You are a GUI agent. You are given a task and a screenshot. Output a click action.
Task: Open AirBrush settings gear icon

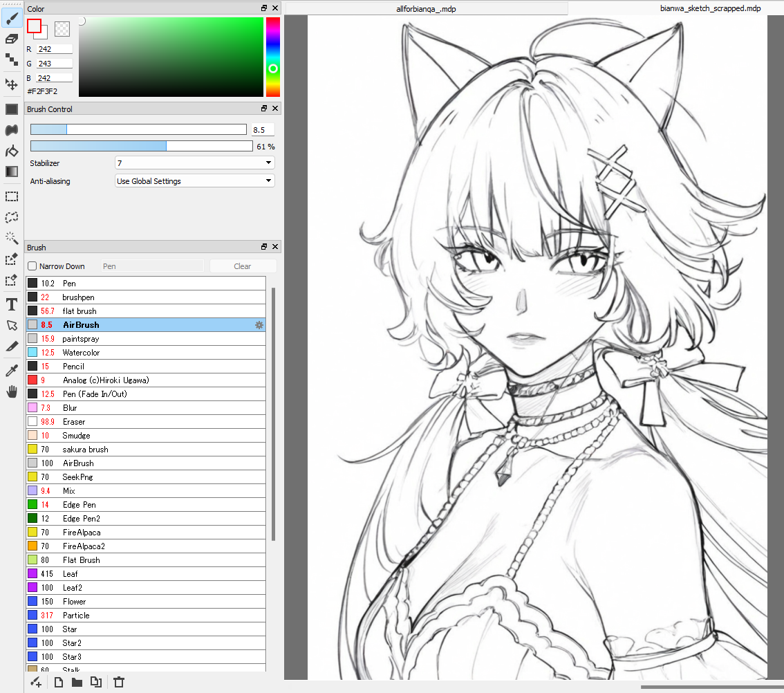point(259,325)
